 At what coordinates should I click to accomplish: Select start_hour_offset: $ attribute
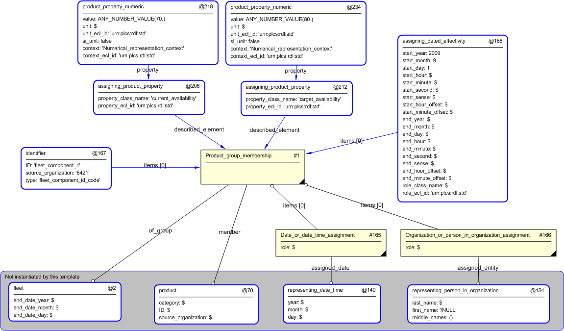(x=425, y=105)
